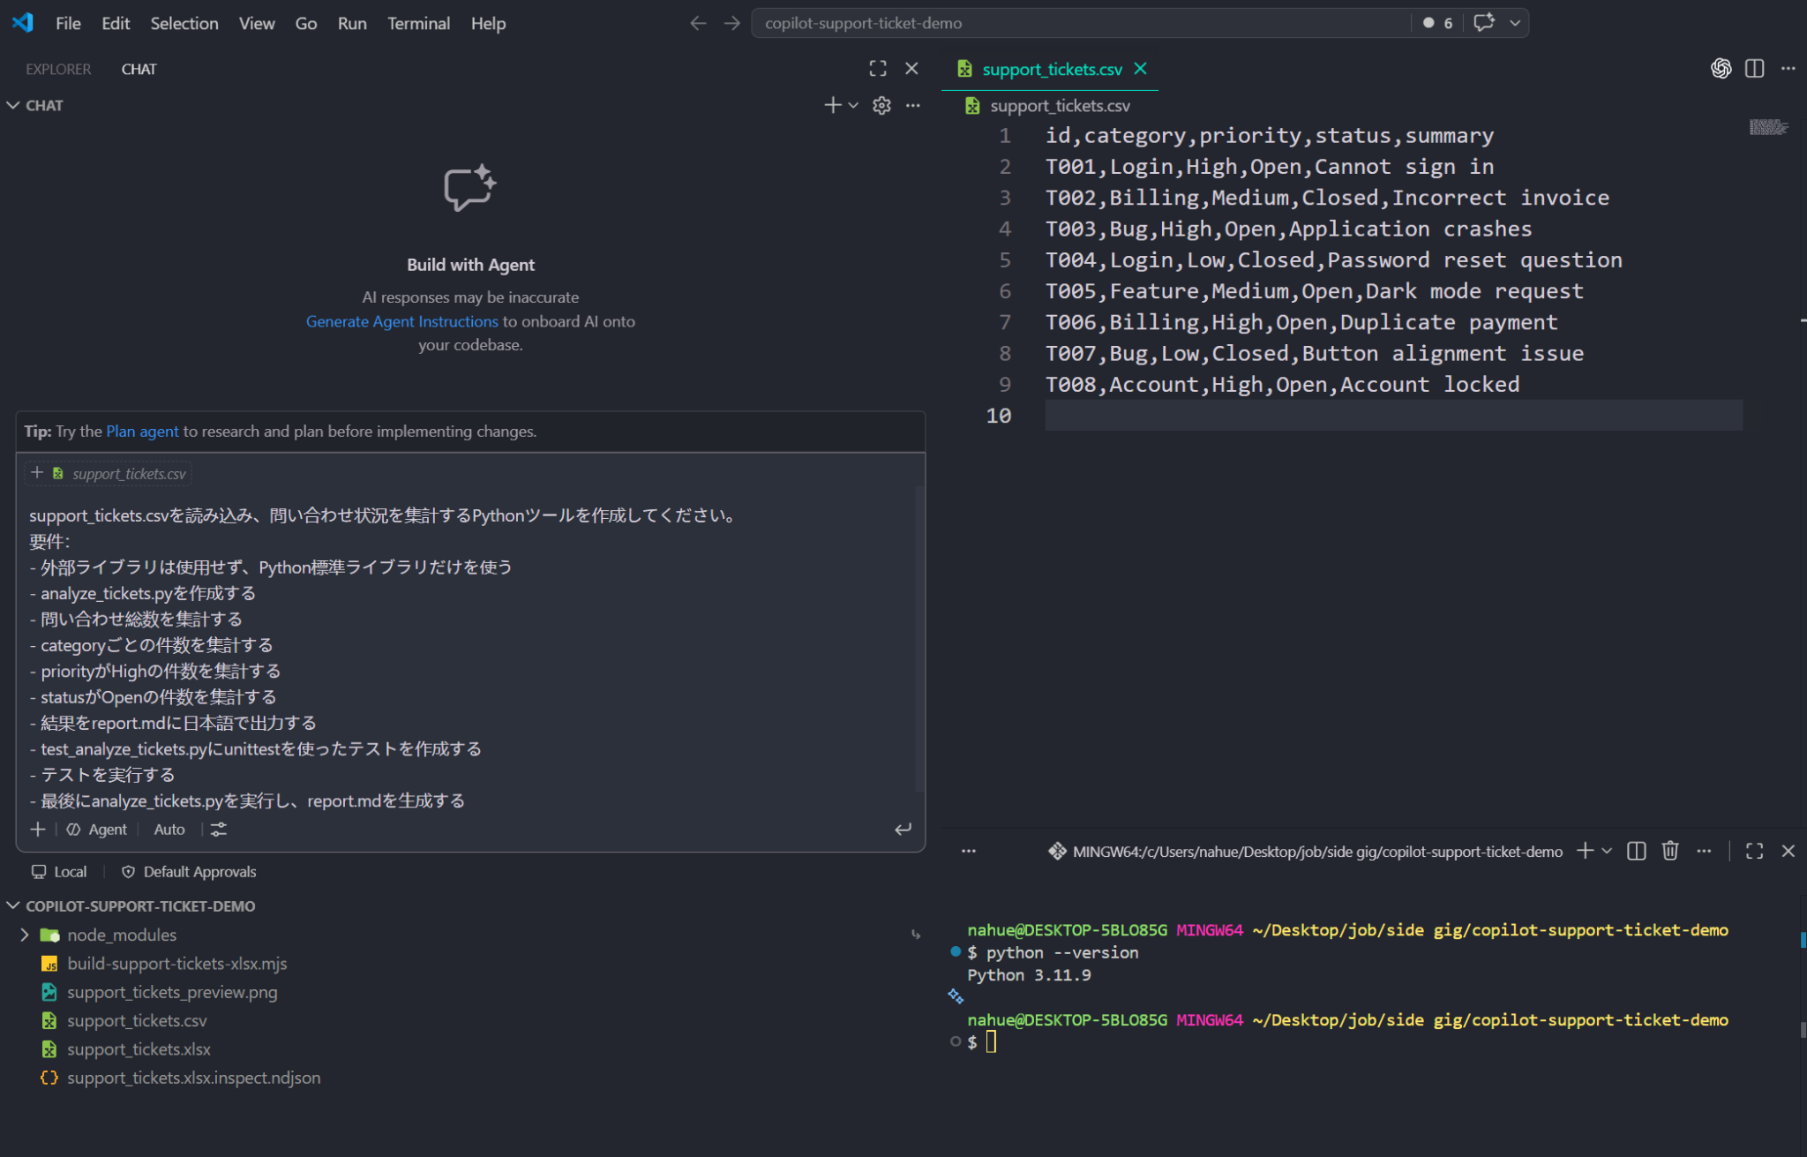1807x1157 pixels.
Task: Open the Edit menu
Action: pos(116,24)
